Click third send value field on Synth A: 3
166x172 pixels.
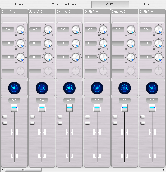63,57
